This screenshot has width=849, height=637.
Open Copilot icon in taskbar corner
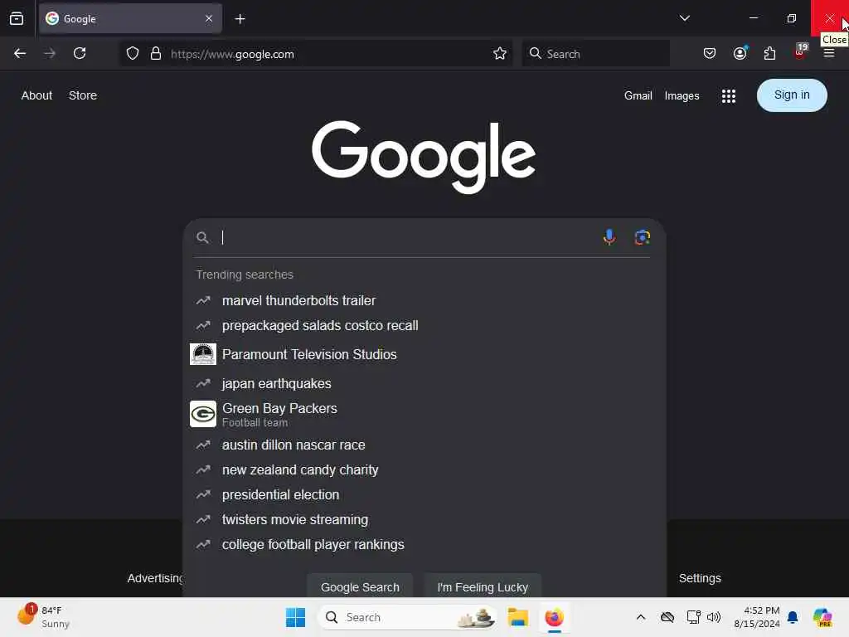pyautogui.click(x=822, y=617)
